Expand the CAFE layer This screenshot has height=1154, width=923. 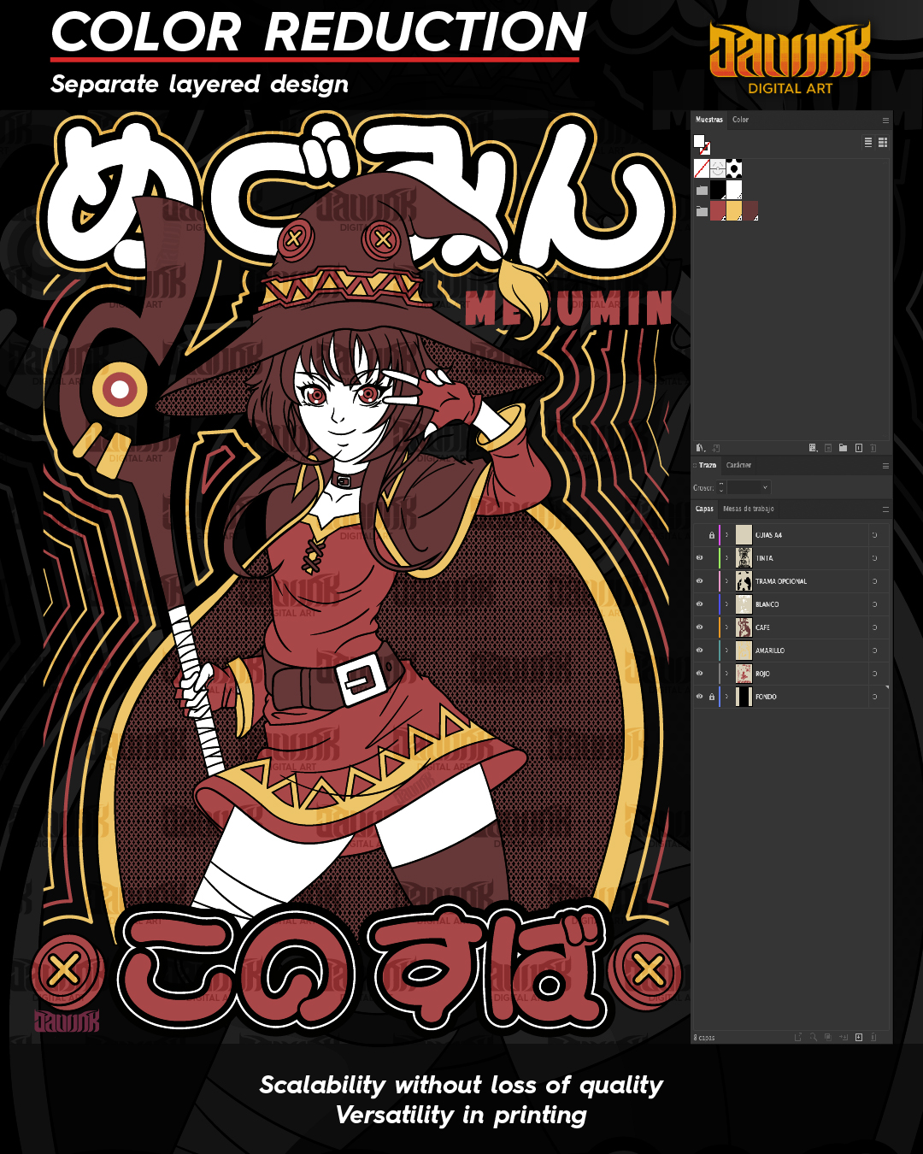[727, 627]
